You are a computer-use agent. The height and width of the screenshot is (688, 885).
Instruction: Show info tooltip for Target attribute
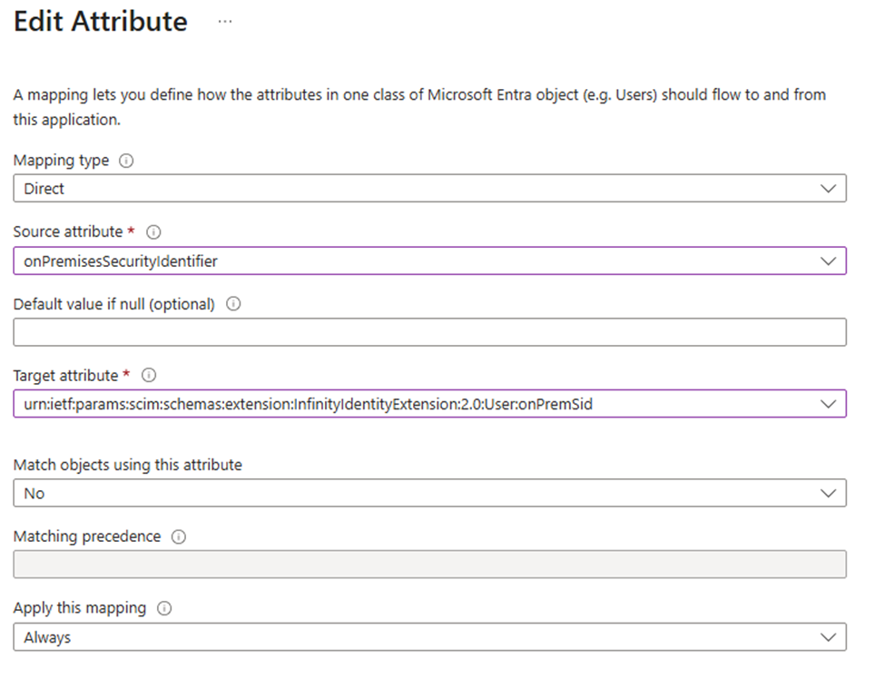(x=150, y=376)
